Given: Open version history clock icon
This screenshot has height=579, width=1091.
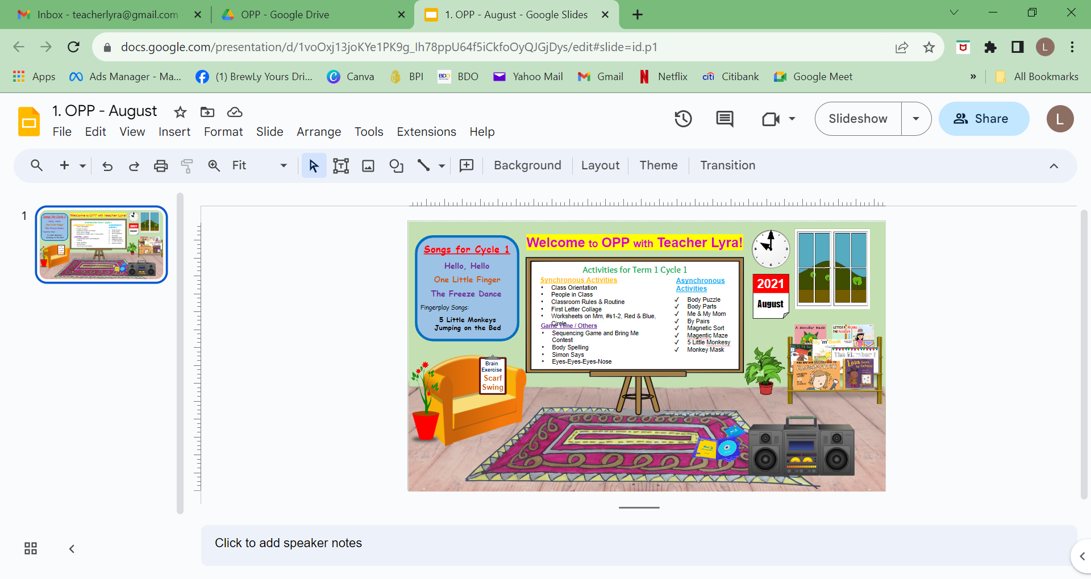Looking at the screenshot, I should [683, 119].
